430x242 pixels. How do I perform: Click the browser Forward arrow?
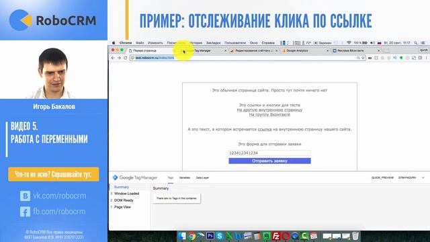point(119,58)
